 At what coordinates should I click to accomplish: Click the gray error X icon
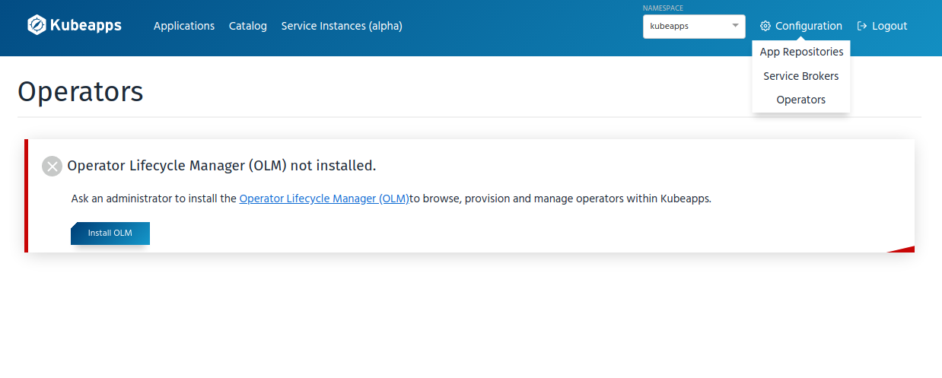point(52,166)
